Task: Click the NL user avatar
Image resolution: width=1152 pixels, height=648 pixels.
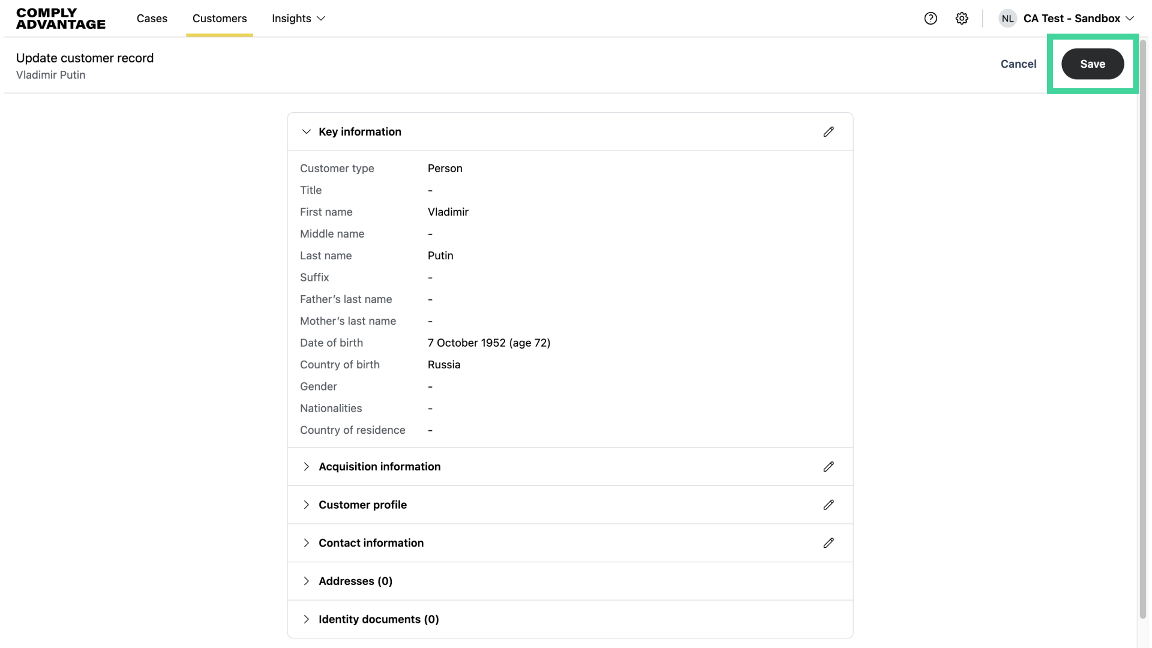Action: (x=1007, y=19)
